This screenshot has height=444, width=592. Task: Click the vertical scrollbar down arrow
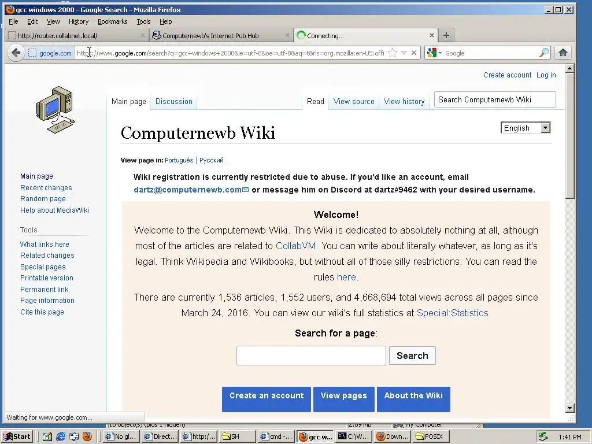(x=570, y=408)
